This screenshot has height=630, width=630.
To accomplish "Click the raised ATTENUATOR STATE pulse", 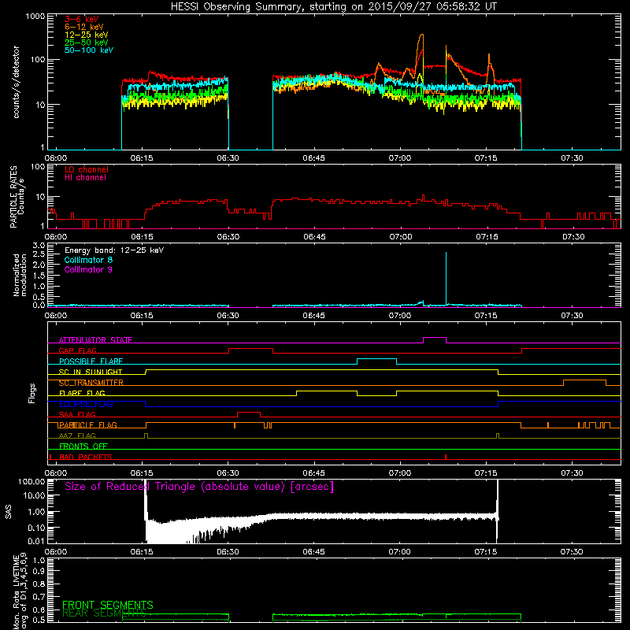I will point(435,338).
